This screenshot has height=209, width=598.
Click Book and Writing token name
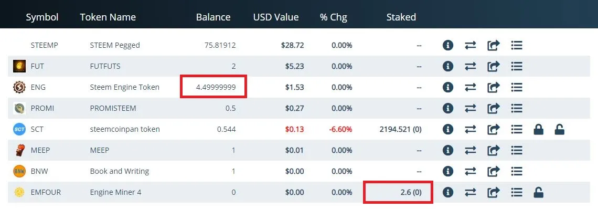(x=120, y=171)
